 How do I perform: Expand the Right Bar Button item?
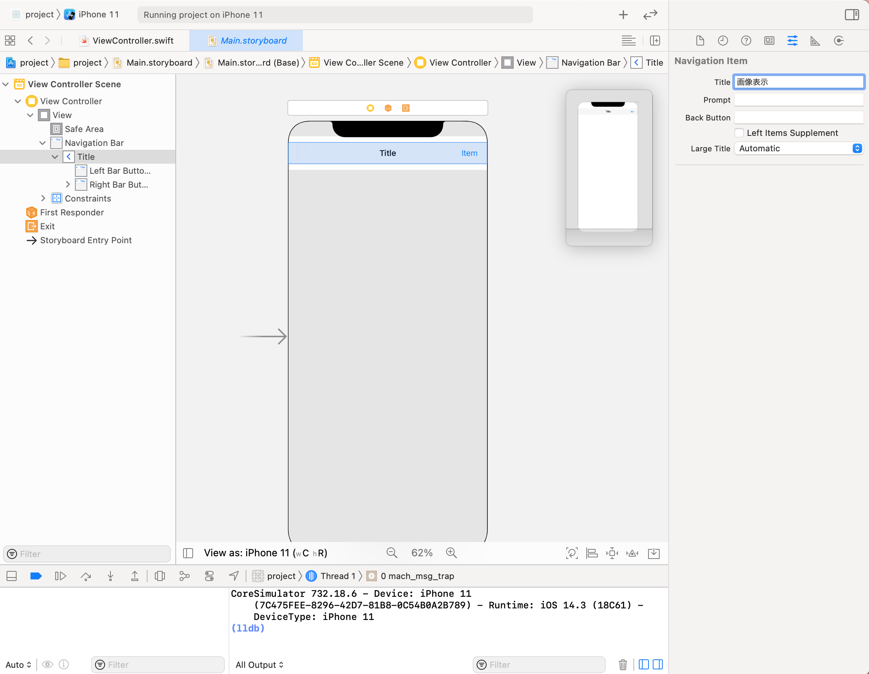[68, 185]
